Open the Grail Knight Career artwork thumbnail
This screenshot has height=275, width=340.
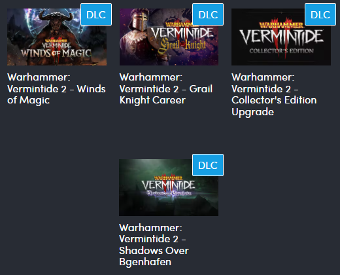pos(169,37)
